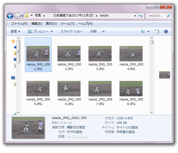Image resolution: width=178 pixels, height=153 pixels.
Task: Click the preview pane small image
Action: pos(164,75)
